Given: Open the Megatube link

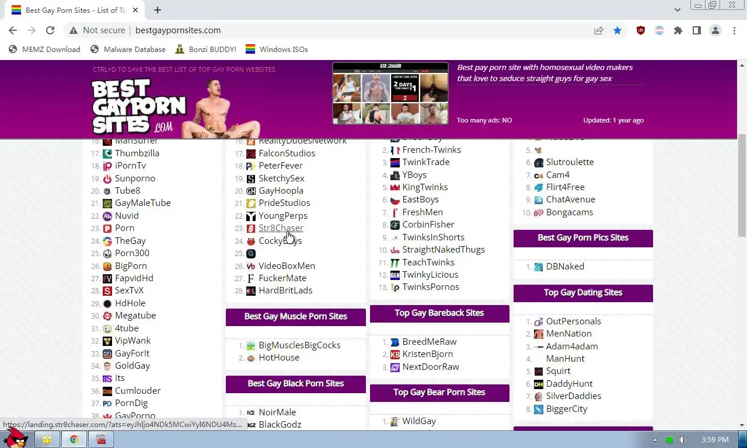Looking at the screenshot, I should (135, 316).
